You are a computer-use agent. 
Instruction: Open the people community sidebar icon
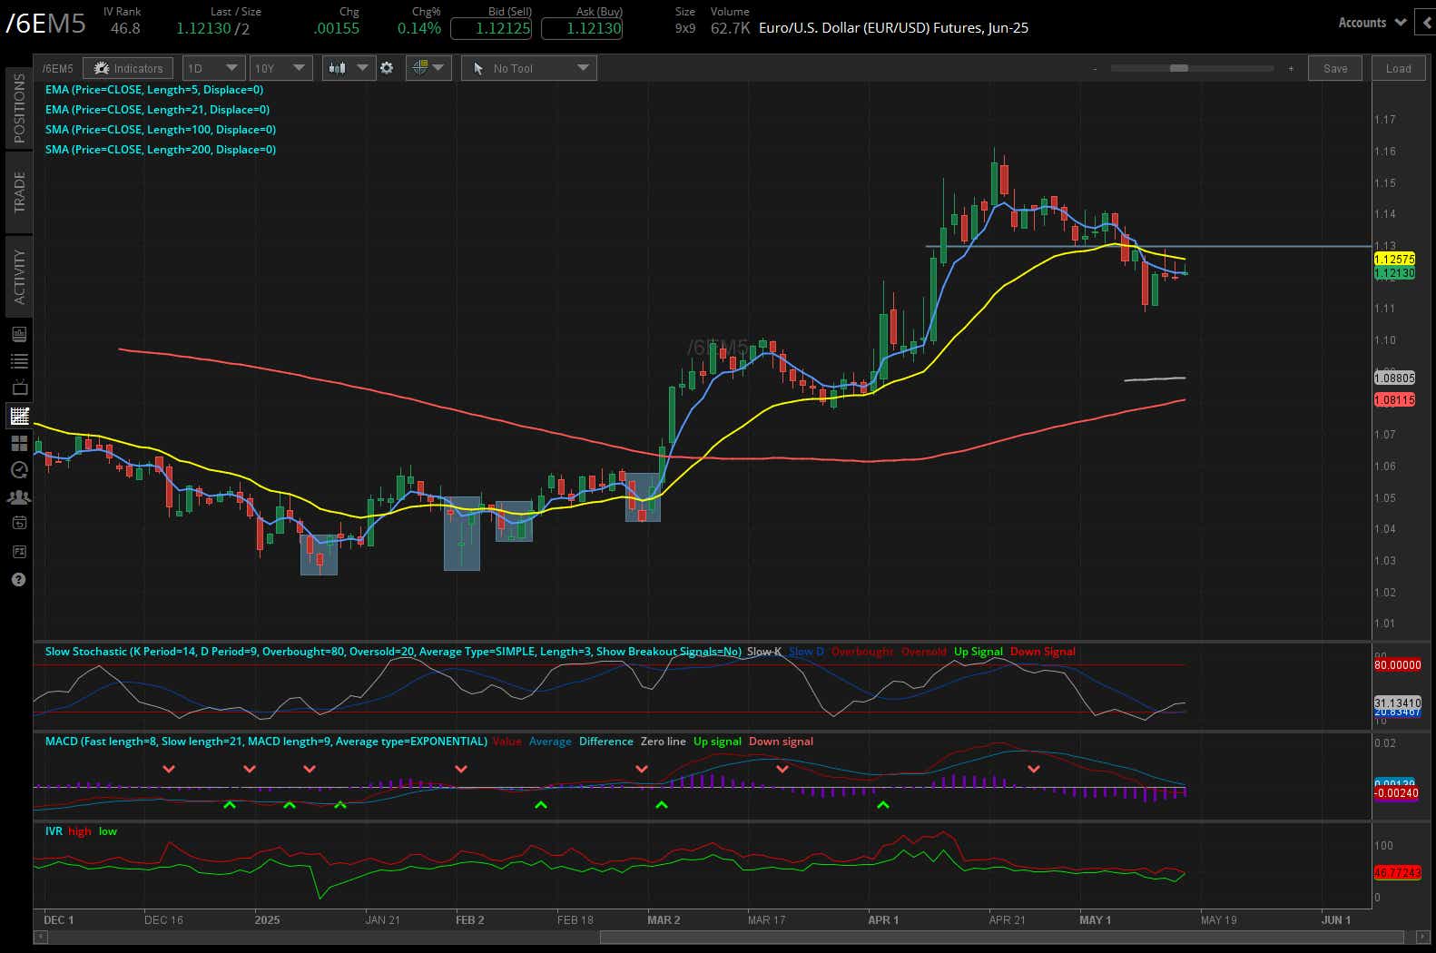tap(19, 497)
